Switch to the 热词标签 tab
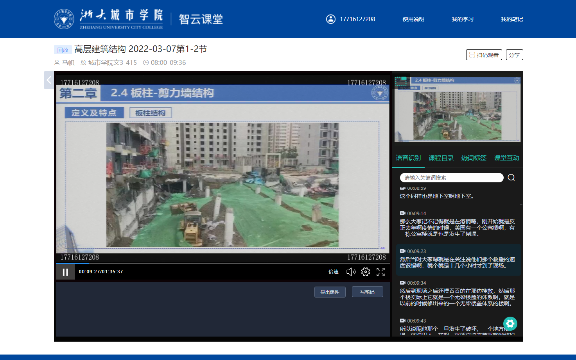576x360 pixels. click(x=474, y=158)
